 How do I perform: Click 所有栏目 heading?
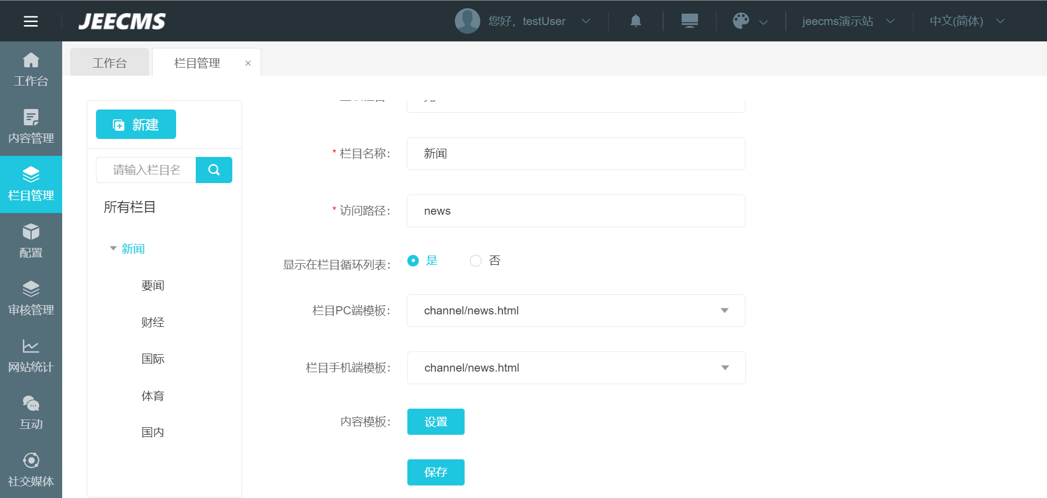(x=130, y=207)
